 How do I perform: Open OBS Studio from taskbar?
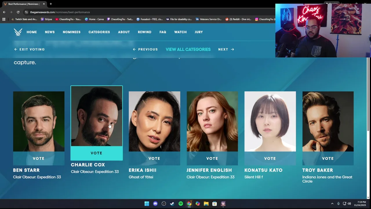coord(164,203)
